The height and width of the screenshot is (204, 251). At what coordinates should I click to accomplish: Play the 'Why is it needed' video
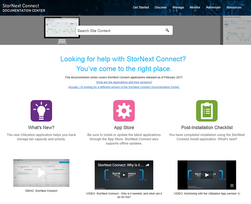coord(124,175)
